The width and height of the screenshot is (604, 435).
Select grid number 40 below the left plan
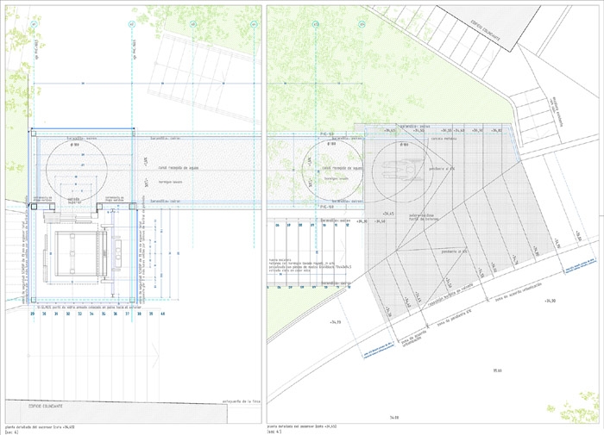click(161, 314)
